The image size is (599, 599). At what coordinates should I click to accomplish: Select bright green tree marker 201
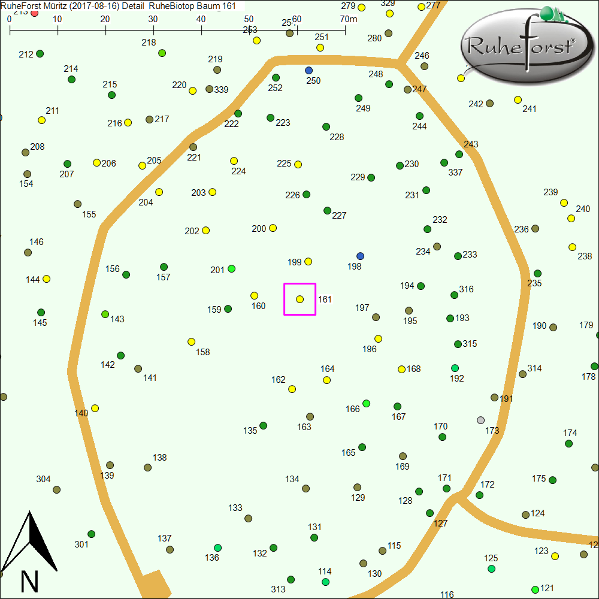click(x=232, y=268)
